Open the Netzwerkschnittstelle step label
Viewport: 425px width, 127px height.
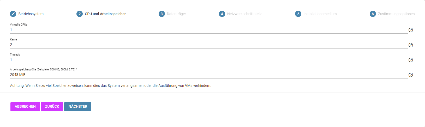point(245,14)
